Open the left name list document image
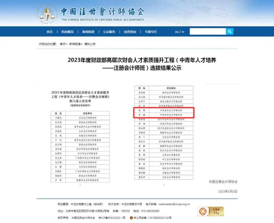 point(80,137)
